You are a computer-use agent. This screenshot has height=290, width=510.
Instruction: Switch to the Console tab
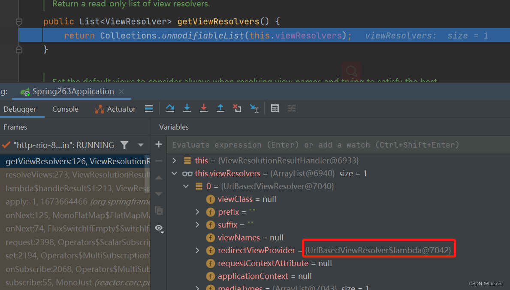tap(65, 109)
